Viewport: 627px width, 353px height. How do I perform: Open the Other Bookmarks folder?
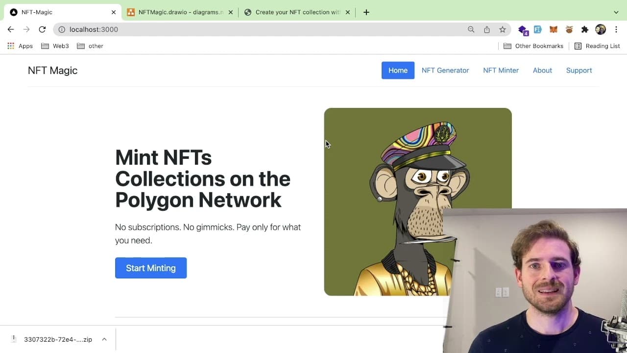pyautogui.click(x=533, y=46)
